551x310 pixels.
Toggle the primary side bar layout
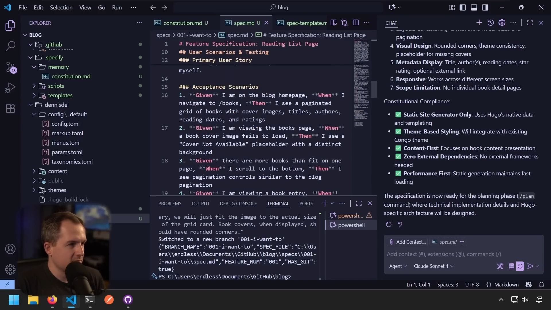click(463, 7)
